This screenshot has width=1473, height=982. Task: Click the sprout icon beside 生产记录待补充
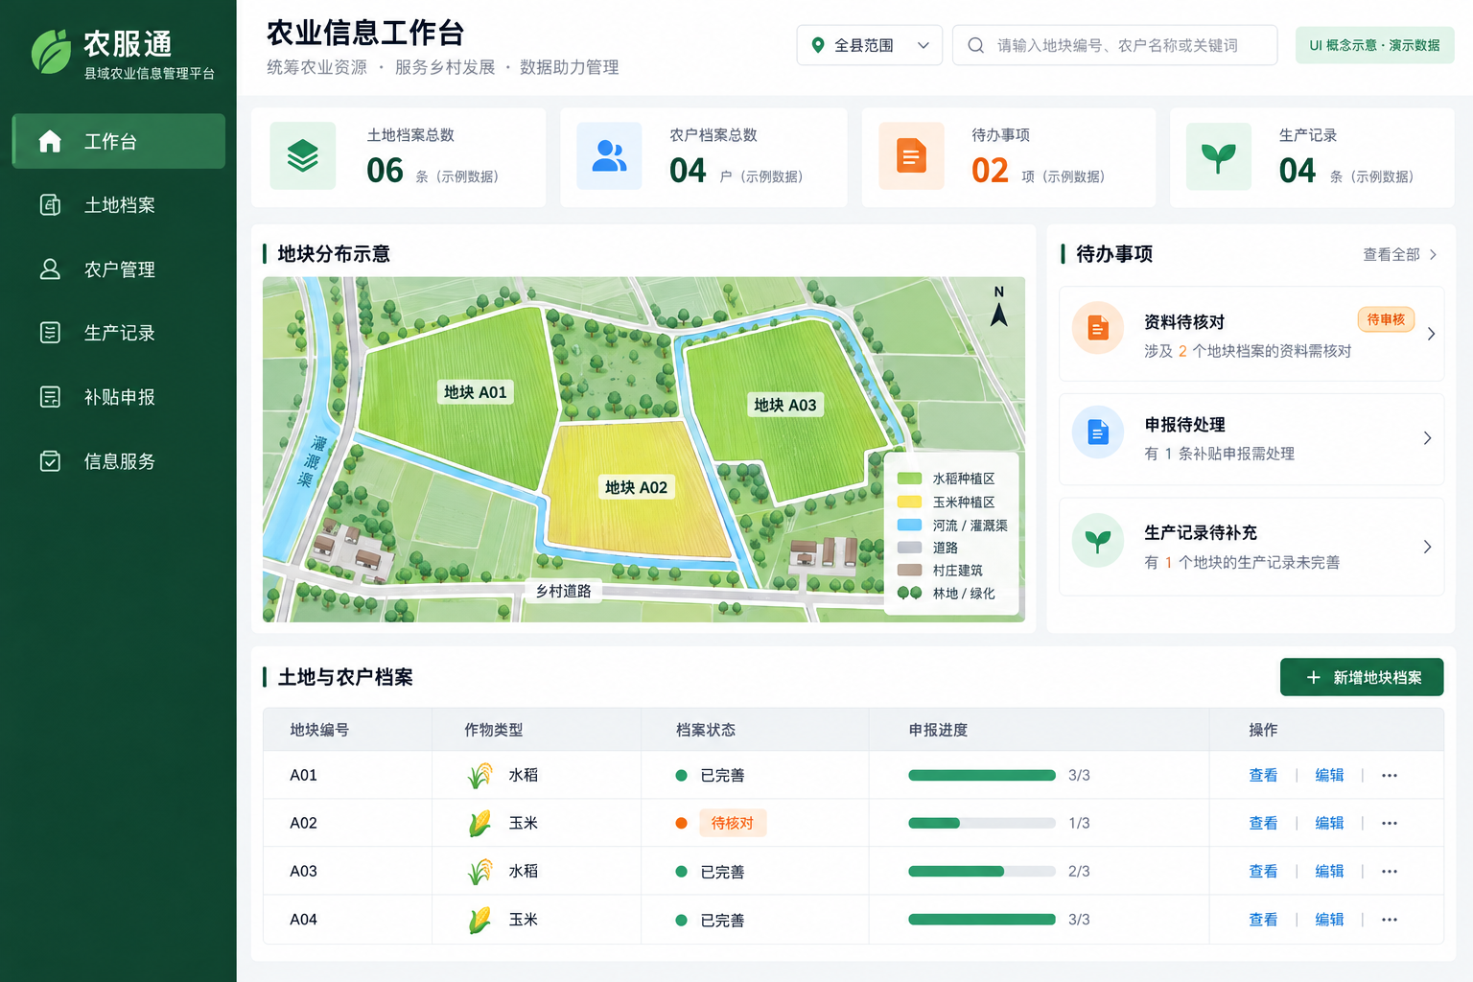[1098, 541]
